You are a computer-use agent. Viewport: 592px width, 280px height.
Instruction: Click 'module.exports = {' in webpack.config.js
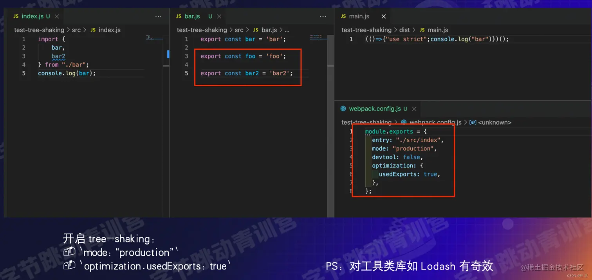[x=396, y=132]
